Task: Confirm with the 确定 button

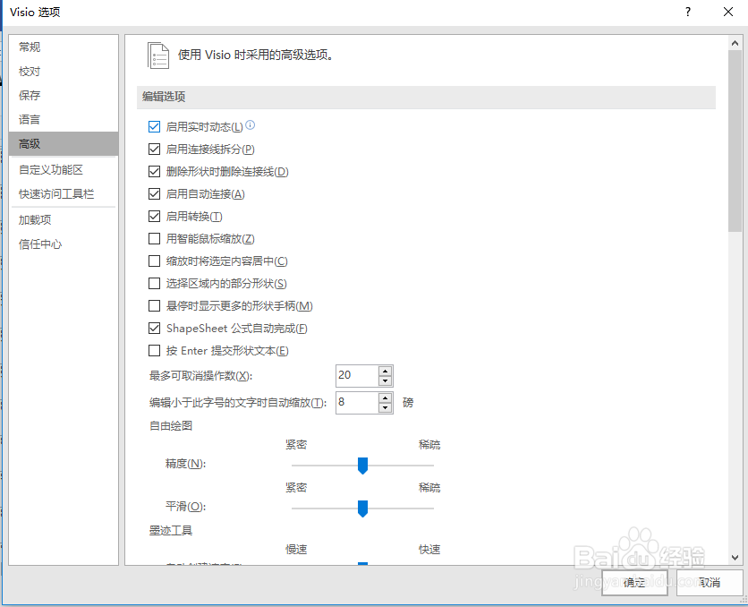Action: point(634,582)
